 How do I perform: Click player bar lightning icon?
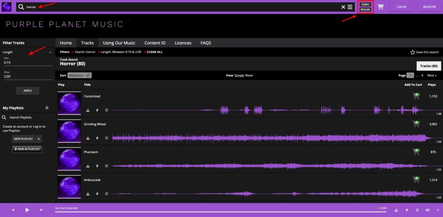tap(407, 210)
